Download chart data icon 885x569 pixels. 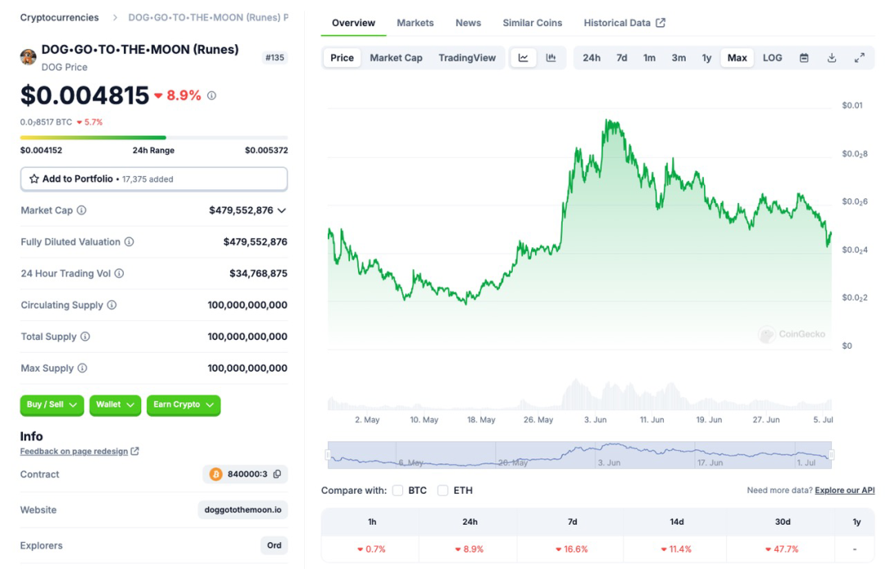point(832,57)
